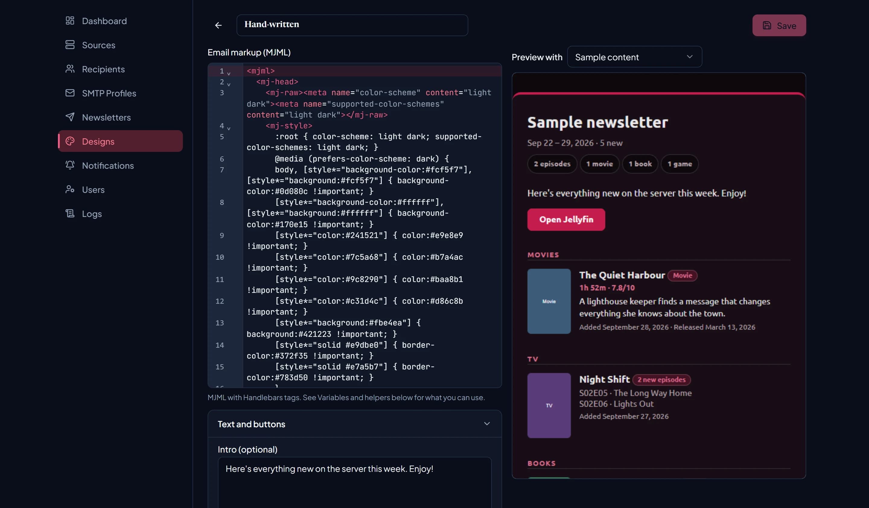
Task: Collapse the Text and buttons section
Action: [355, 424]
